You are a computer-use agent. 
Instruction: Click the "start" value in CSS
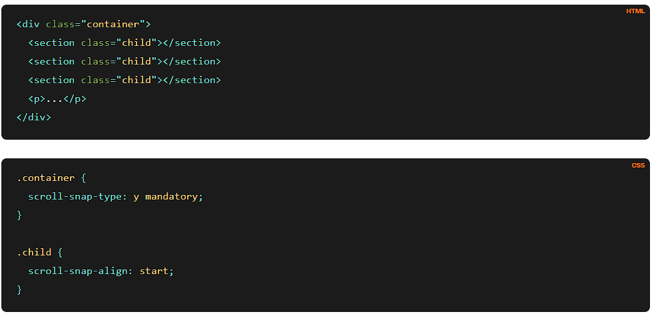pyautogui.click(x=155, y=271)
